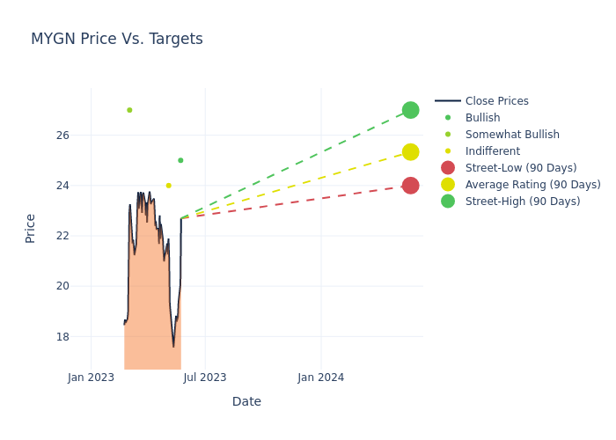Click the Price y-axis title

(x=31, y=228)
